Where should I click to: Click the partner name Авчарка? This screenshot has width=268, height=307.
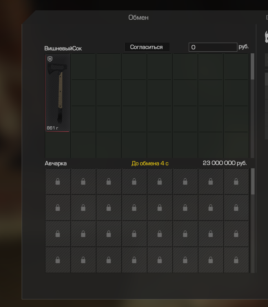coord(56,163)
